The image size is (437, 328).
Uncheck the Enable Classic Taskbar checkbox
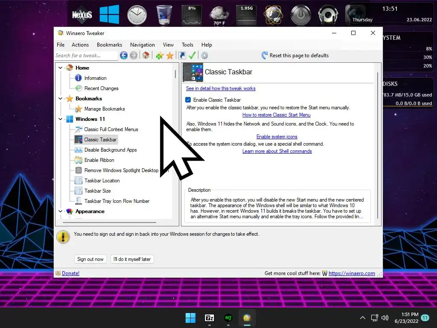188,100
